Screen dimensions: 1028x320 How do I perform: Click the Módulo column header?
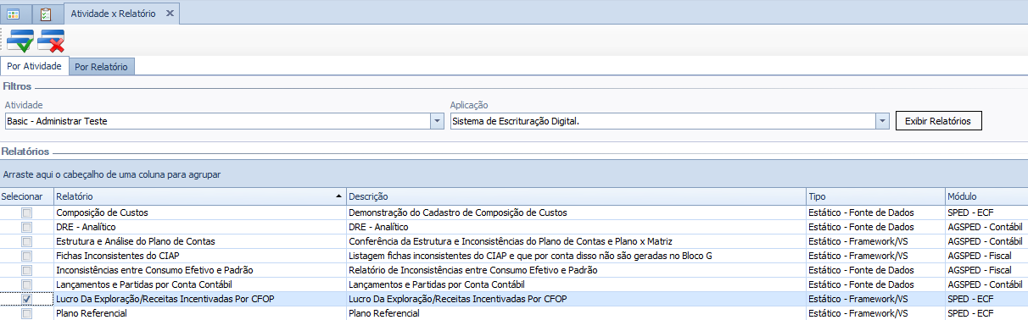986,196
